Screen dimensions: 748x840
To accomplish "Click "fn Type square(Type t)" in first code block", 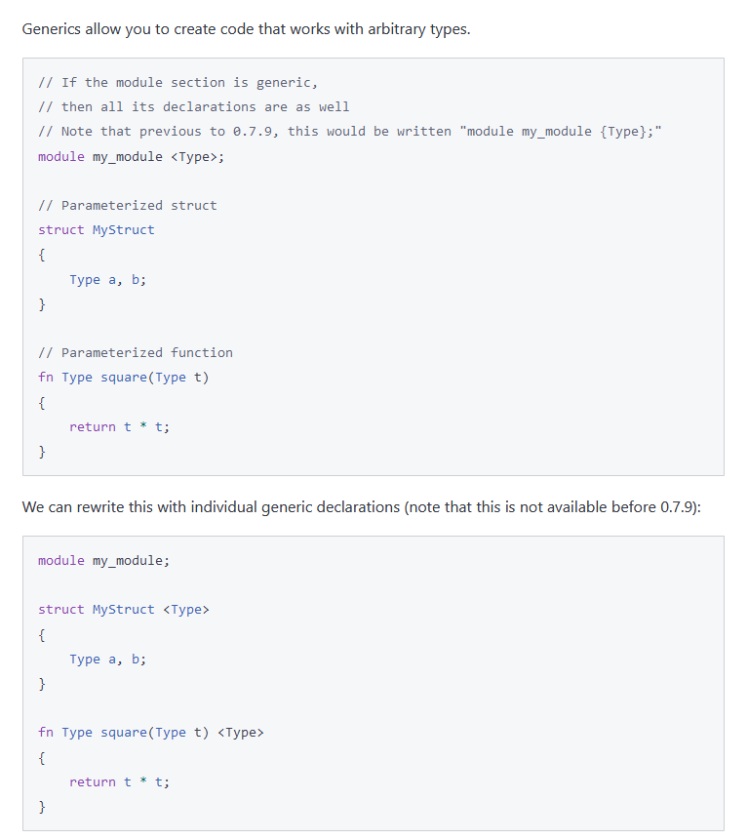I will coord(123,378).
